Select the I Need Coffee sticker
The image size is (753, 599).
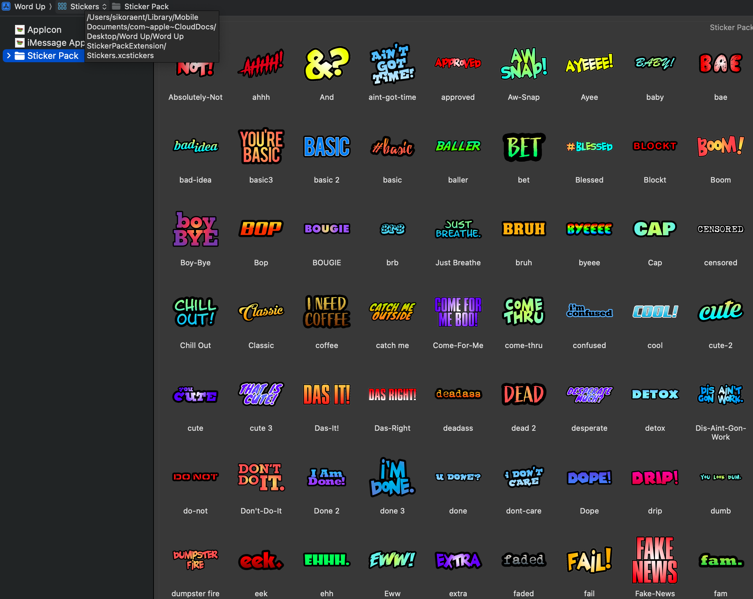tap(326, 312)
